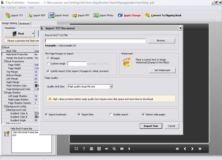Viewport: 222px width, 160px height.
Task: Click the print icon in flipbook bar
Action: click(x=91, y=149)
